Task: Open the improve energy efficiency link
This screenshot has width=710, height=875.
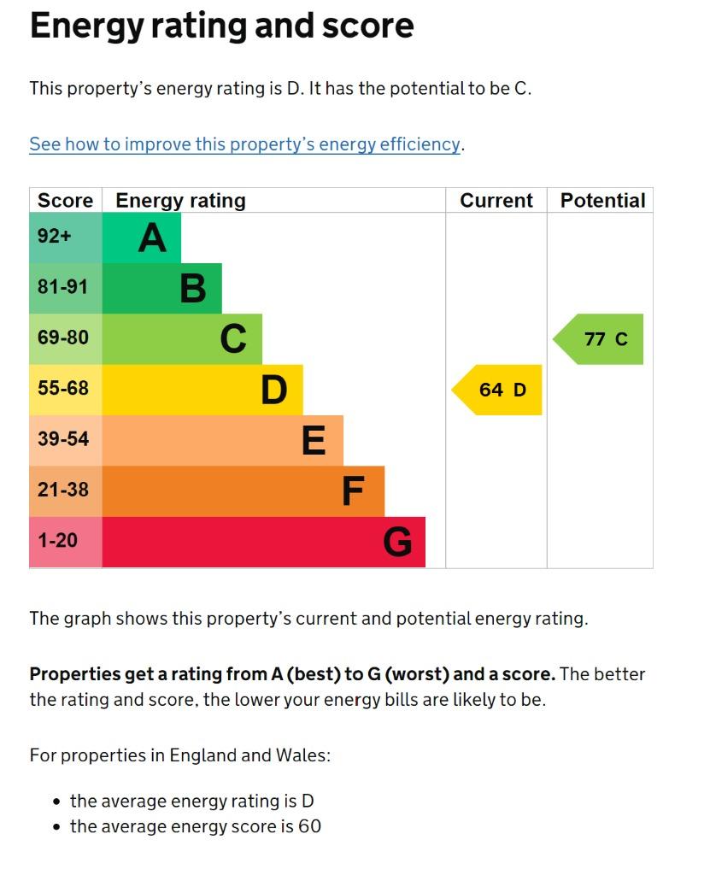Action: pyautogui.click(x=245, y=144)
